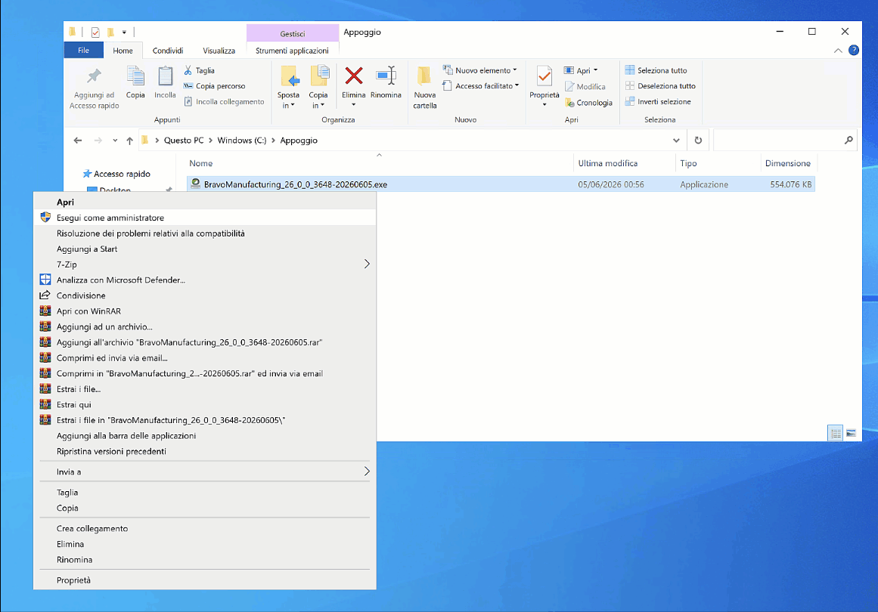Image resolution: width=878 pixels, height=612 pixels.
Task: Open recent locations dropdown chevron
Action: click(x=115, y=141)
